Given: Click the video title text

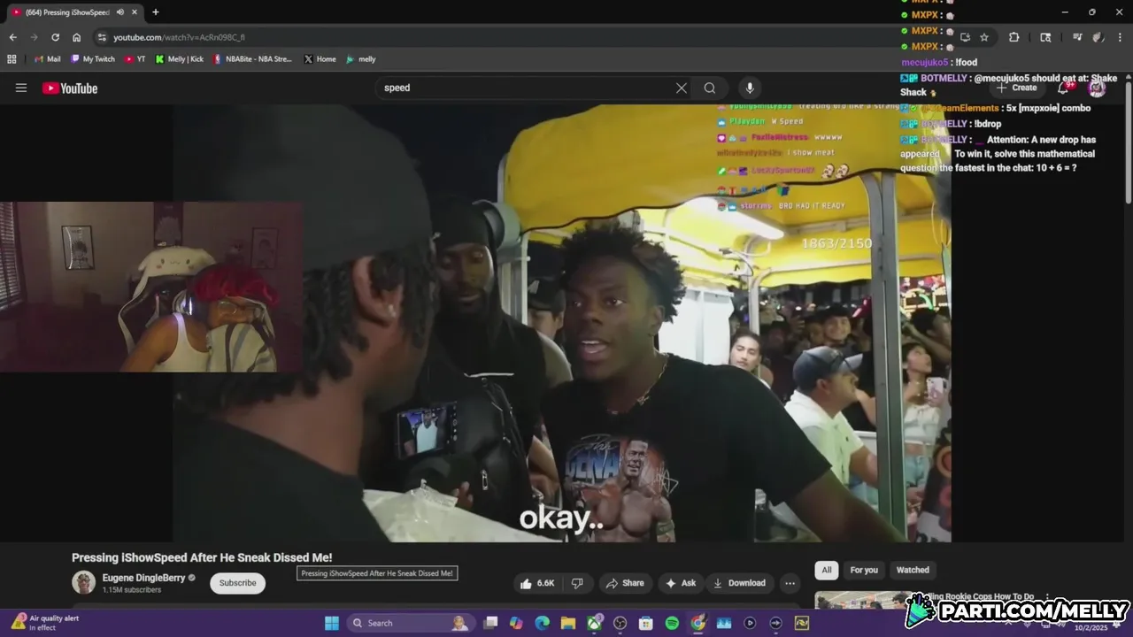Looking at the screenshot, I should coord(202,557).
